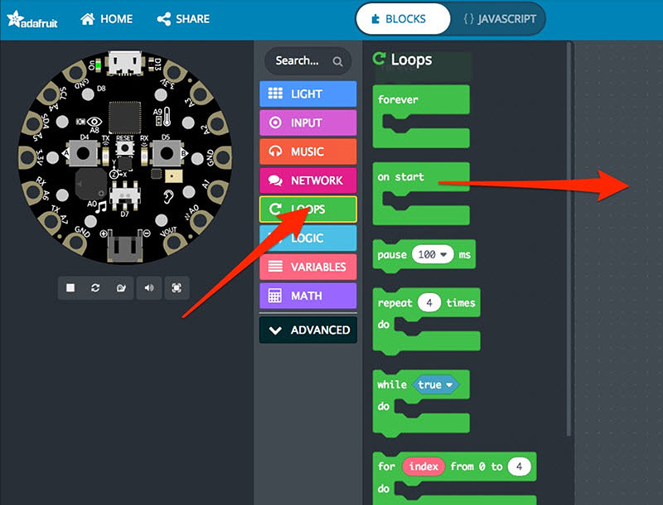
Task: Select the BLOCKS tab
Action: [403, 18]
